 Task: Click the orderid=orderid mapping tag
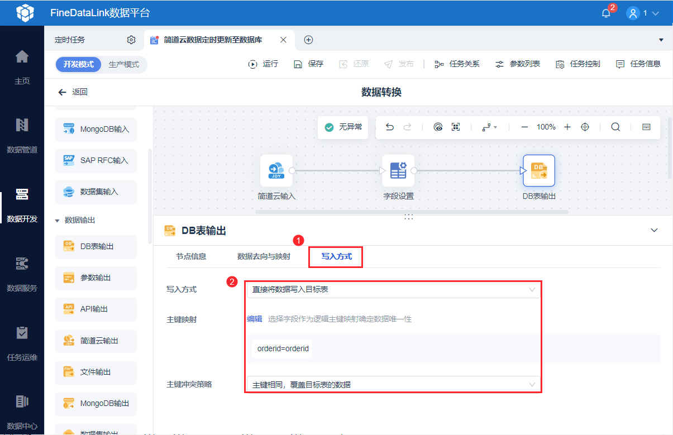[x=283, y=348]
